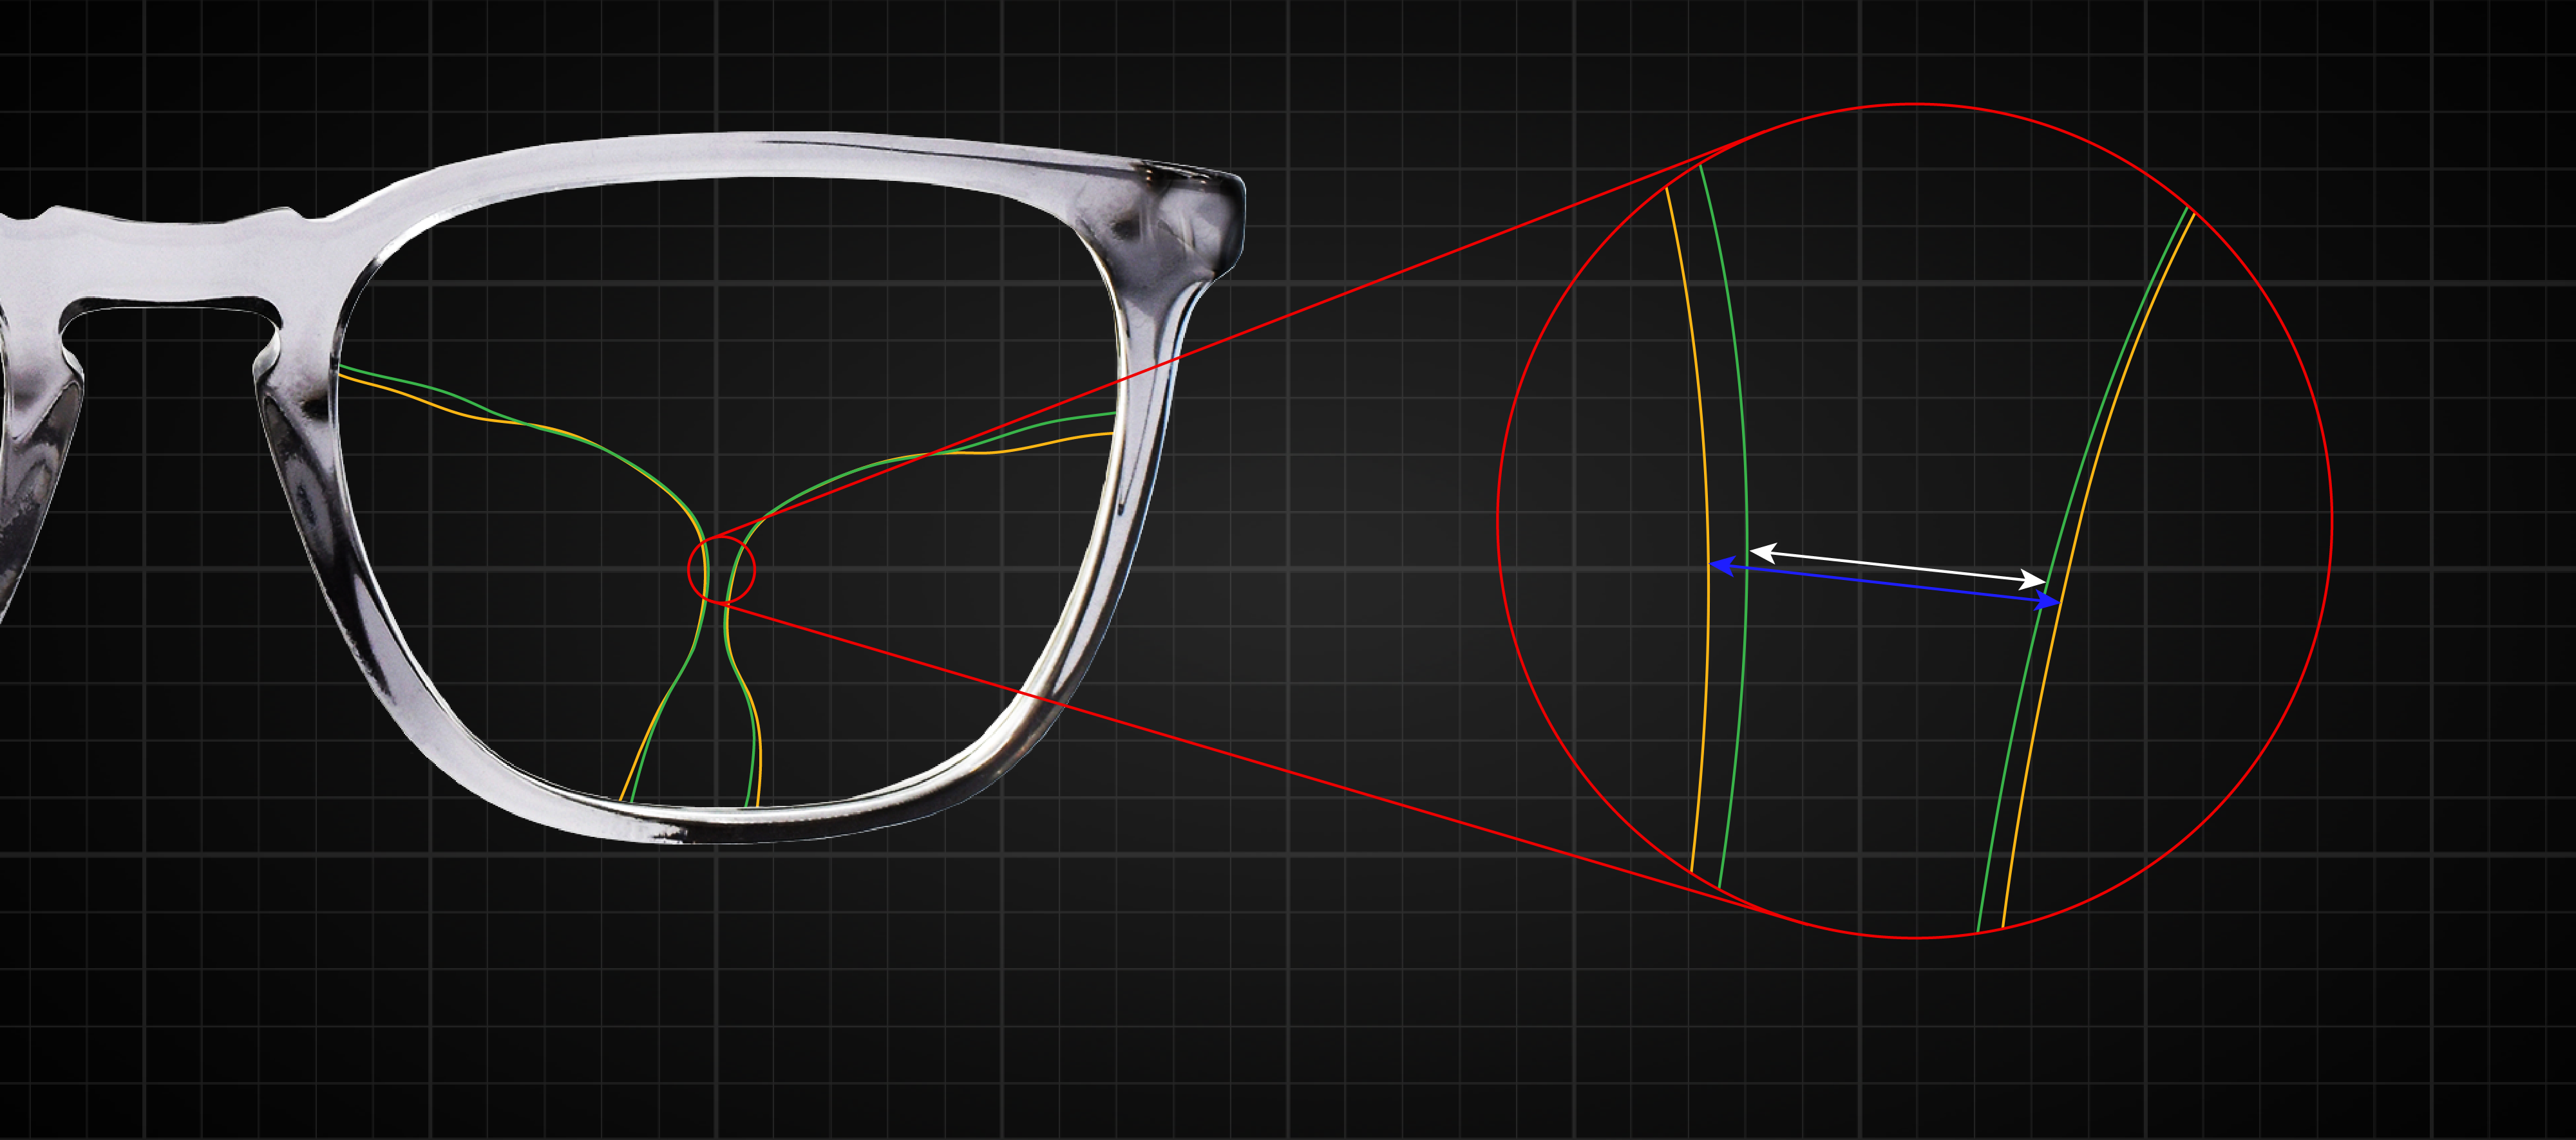Image resolution: width=2576 pixels, height=1140 pixels.
Task: Click the small red circle on the lens
Action: coord(722,570)
